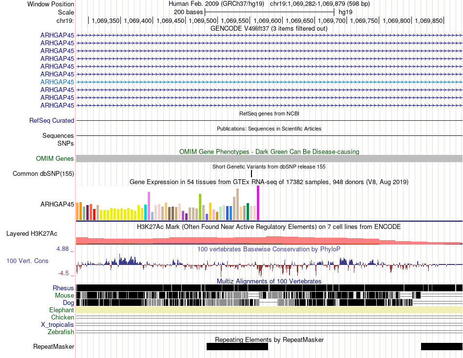Click the tall violet GTEx expression bar
This screenshot has height=358, width=463.
149,206
